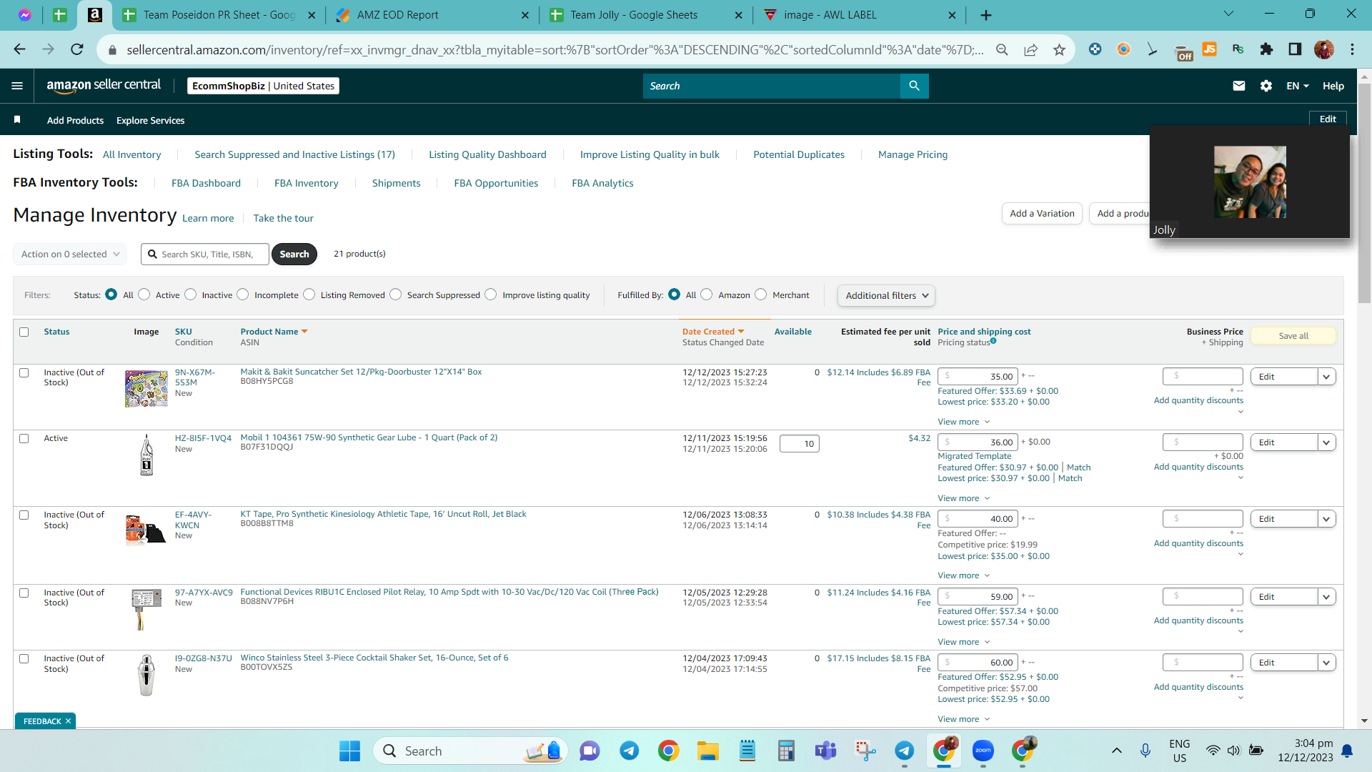Open File Explorer from the taskbar

[x=707, y=751]
